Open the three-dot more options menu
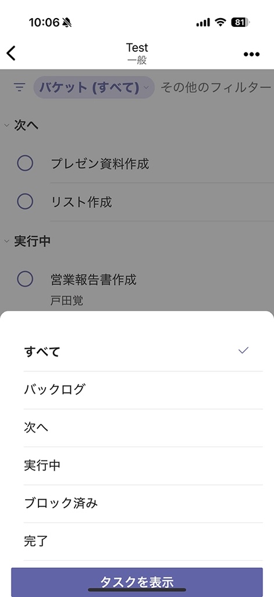The height and width of the screenshot is (597, 274). click(251, 54)
